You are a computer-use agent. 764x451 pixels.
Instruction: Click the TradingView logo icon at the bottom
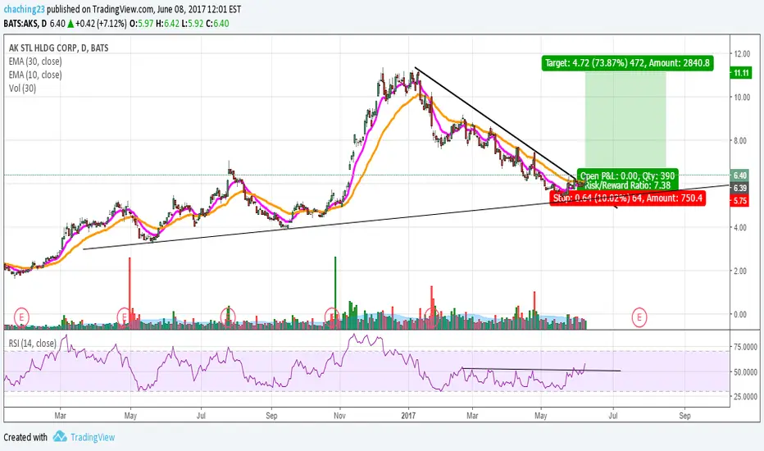(60, 436)
